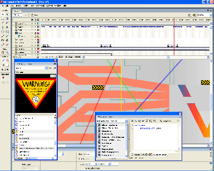This screenshot has height=171, width=214.
Task: Toggle outline on cyan-swatch layer
Action: (38, 24)
